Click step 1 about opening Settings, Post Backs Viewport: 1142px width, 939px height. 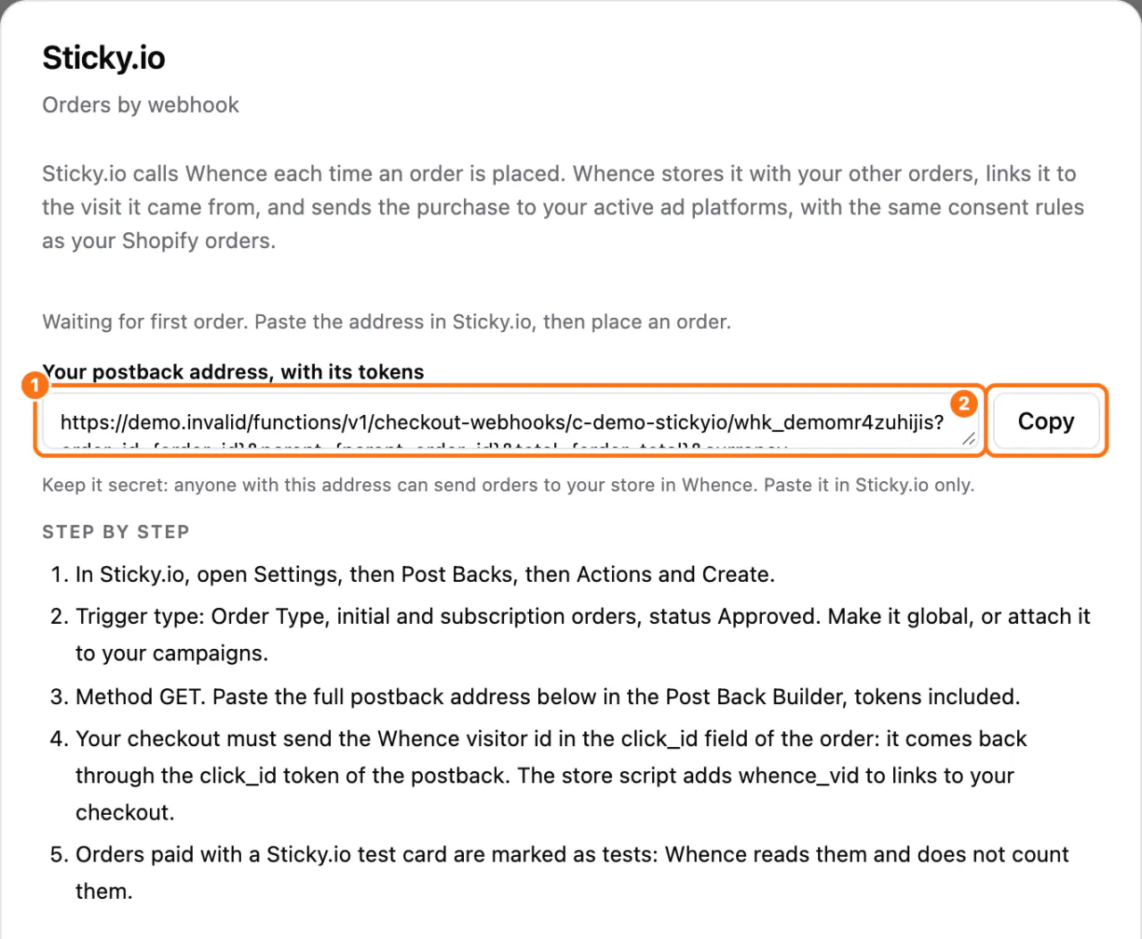pos(425,574)
